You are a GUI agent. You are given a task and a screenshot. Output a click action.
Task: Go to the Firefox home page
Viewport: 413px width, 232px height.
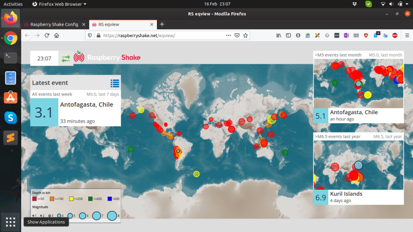pos(56,36)
